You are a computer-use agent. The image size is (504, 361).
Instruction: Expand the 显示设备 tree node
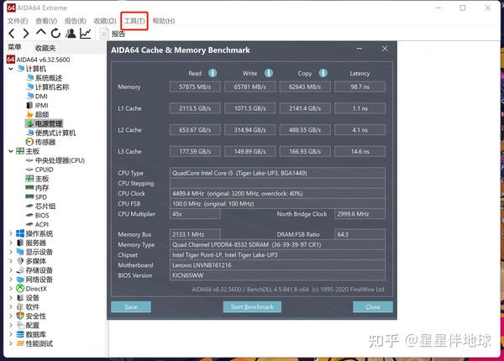(11, 252)
